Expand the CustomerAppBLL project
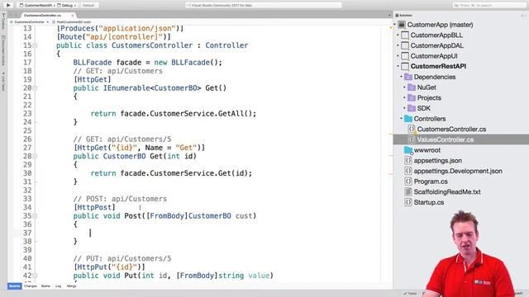Viewport: 529px width, 297px height. [398, 35]
